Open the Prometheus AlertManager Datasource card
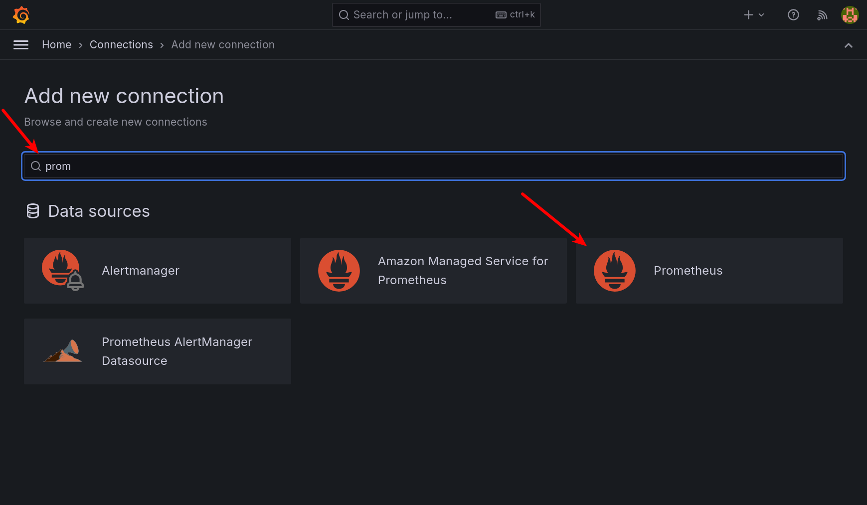 point(158,351)
